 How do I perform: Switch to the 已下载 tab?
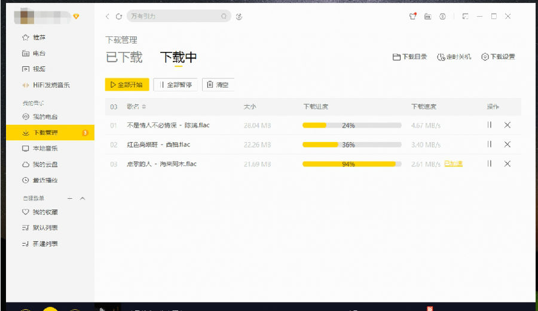(x=124, y=57)
